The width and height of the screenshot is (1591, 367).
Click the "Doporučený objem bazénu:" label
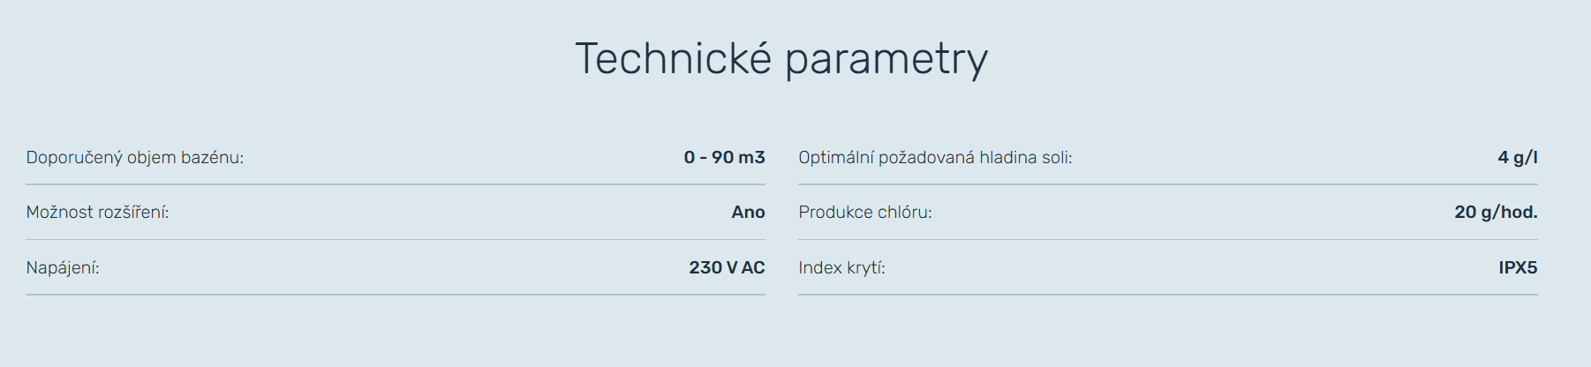point(135,158)
